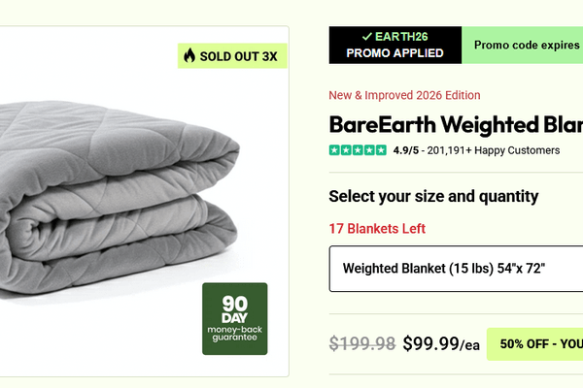Click the 90 Day money-back guarantee badge
The height and width of the screenshot is (388, 583).
coord(234,319)
